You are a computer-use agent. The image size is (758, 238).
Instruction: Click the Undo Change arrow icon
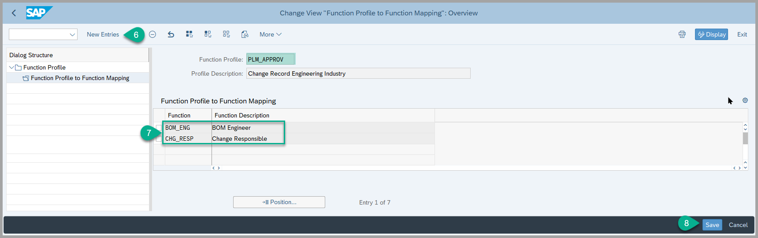171,34
